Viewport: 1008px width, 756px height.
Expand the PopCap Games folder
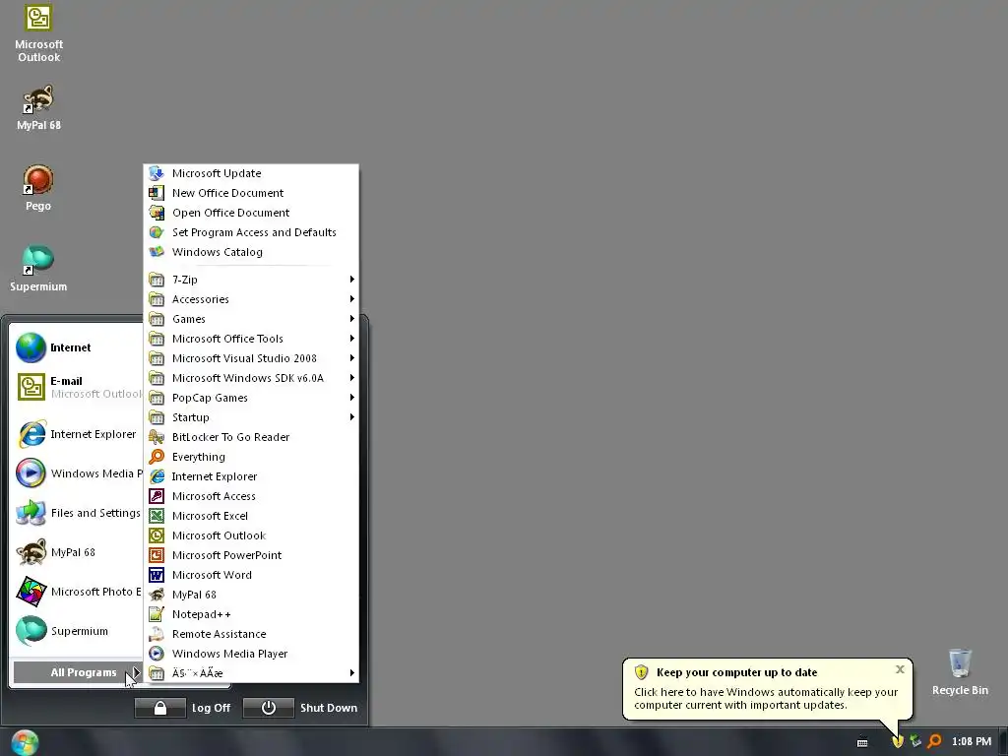[251, 398]
